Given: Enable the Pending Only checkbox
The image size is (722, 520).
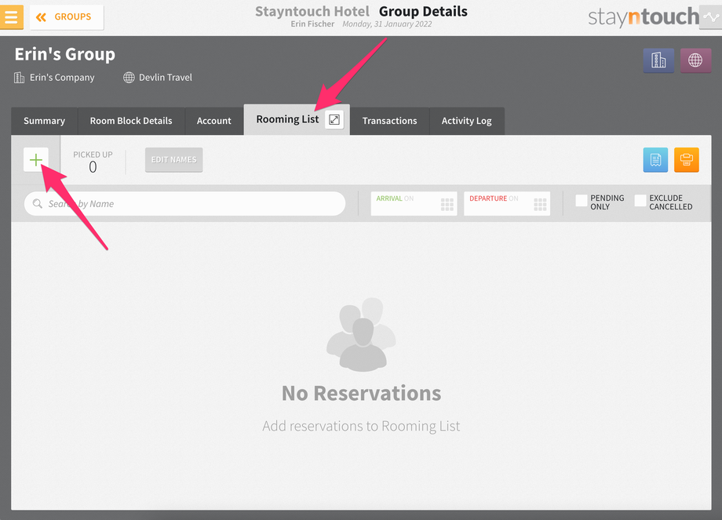Looking at the screenshot, I should [582, 201].
